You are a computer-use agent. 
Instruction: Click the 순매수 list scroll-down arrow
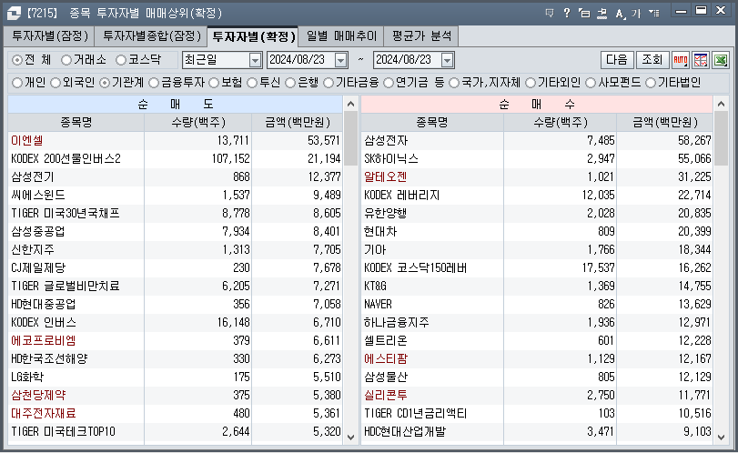[x=721, y=437]
